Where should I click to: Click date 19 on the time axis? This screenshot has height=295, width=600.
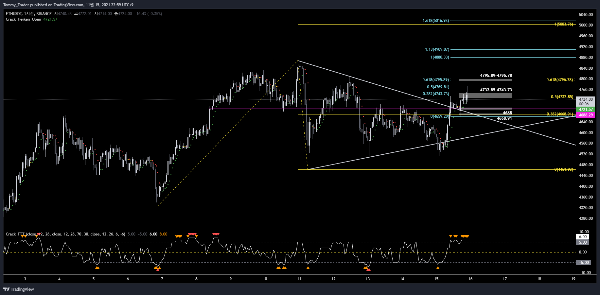(x=573, y=279)
